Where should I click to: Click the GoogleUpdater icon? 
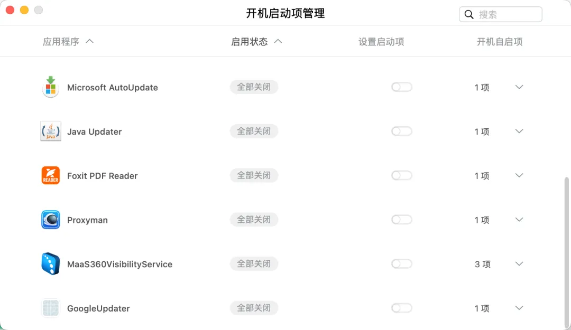pyautogui.click(x=51, y=308)
